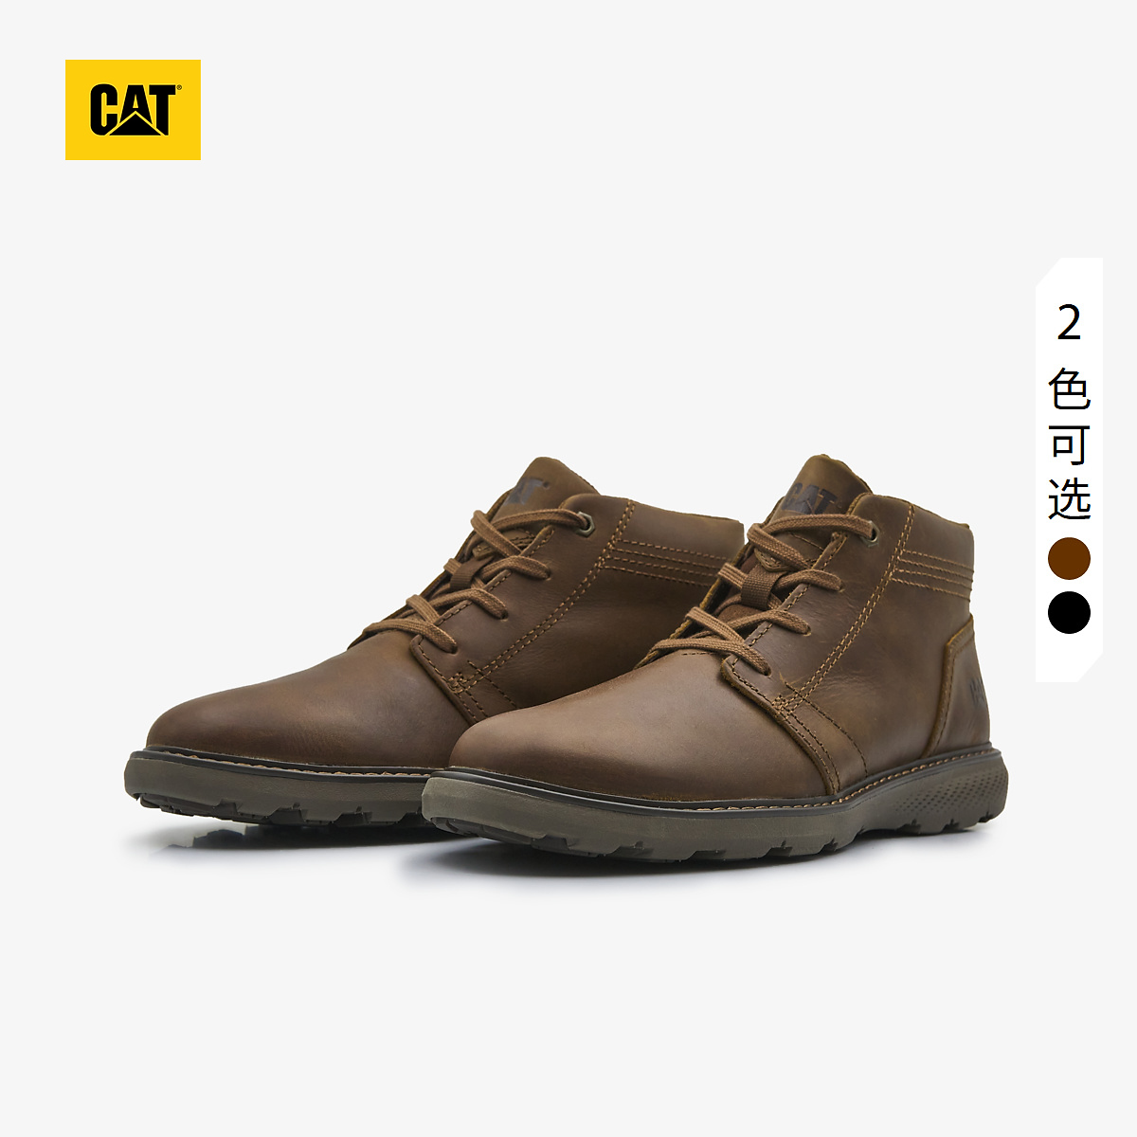Select the brown color swatch

(x=1069, y=558)
